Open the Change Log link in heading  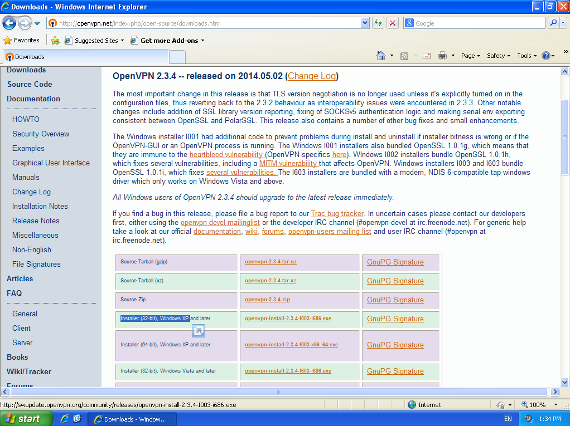click(x=312, y=76)
